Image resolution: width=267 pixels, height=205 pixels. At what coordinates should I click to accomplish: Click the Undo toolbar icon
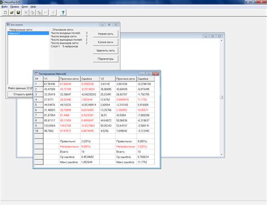[46, 12]
